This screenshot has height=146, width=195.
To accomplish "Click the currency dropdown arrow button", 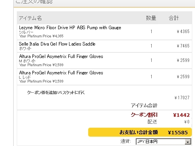I will (x=188, y=142).
